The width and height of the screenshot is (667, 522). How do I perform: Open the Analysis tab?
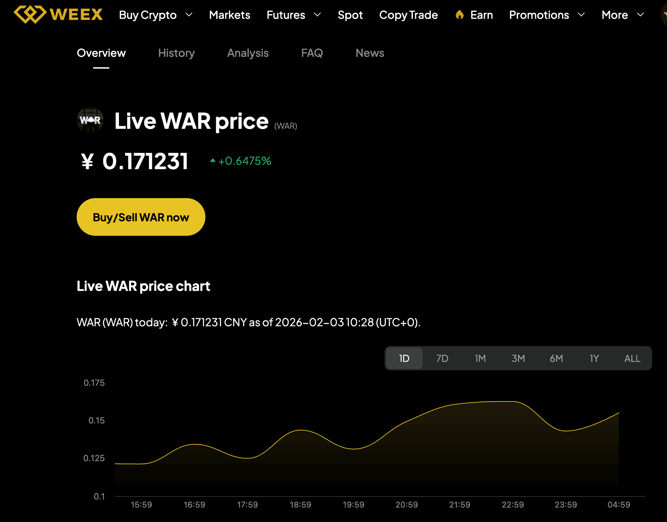pyautogui.click(x=248, y=53)
